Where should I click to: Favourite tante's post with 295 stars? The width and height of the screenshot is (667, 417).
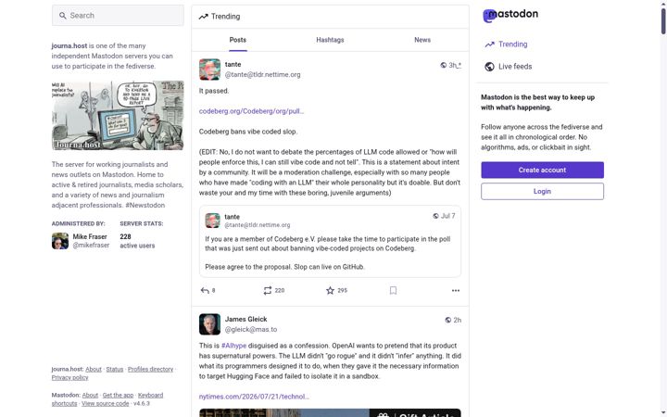(336, 291)
